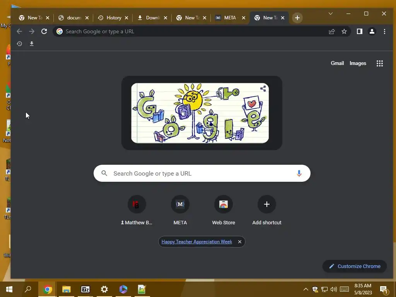Open notification center

(x=384, y=290)
